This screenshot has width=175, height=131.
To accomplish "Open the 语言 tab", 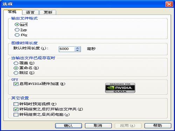I will click(30, 12).
